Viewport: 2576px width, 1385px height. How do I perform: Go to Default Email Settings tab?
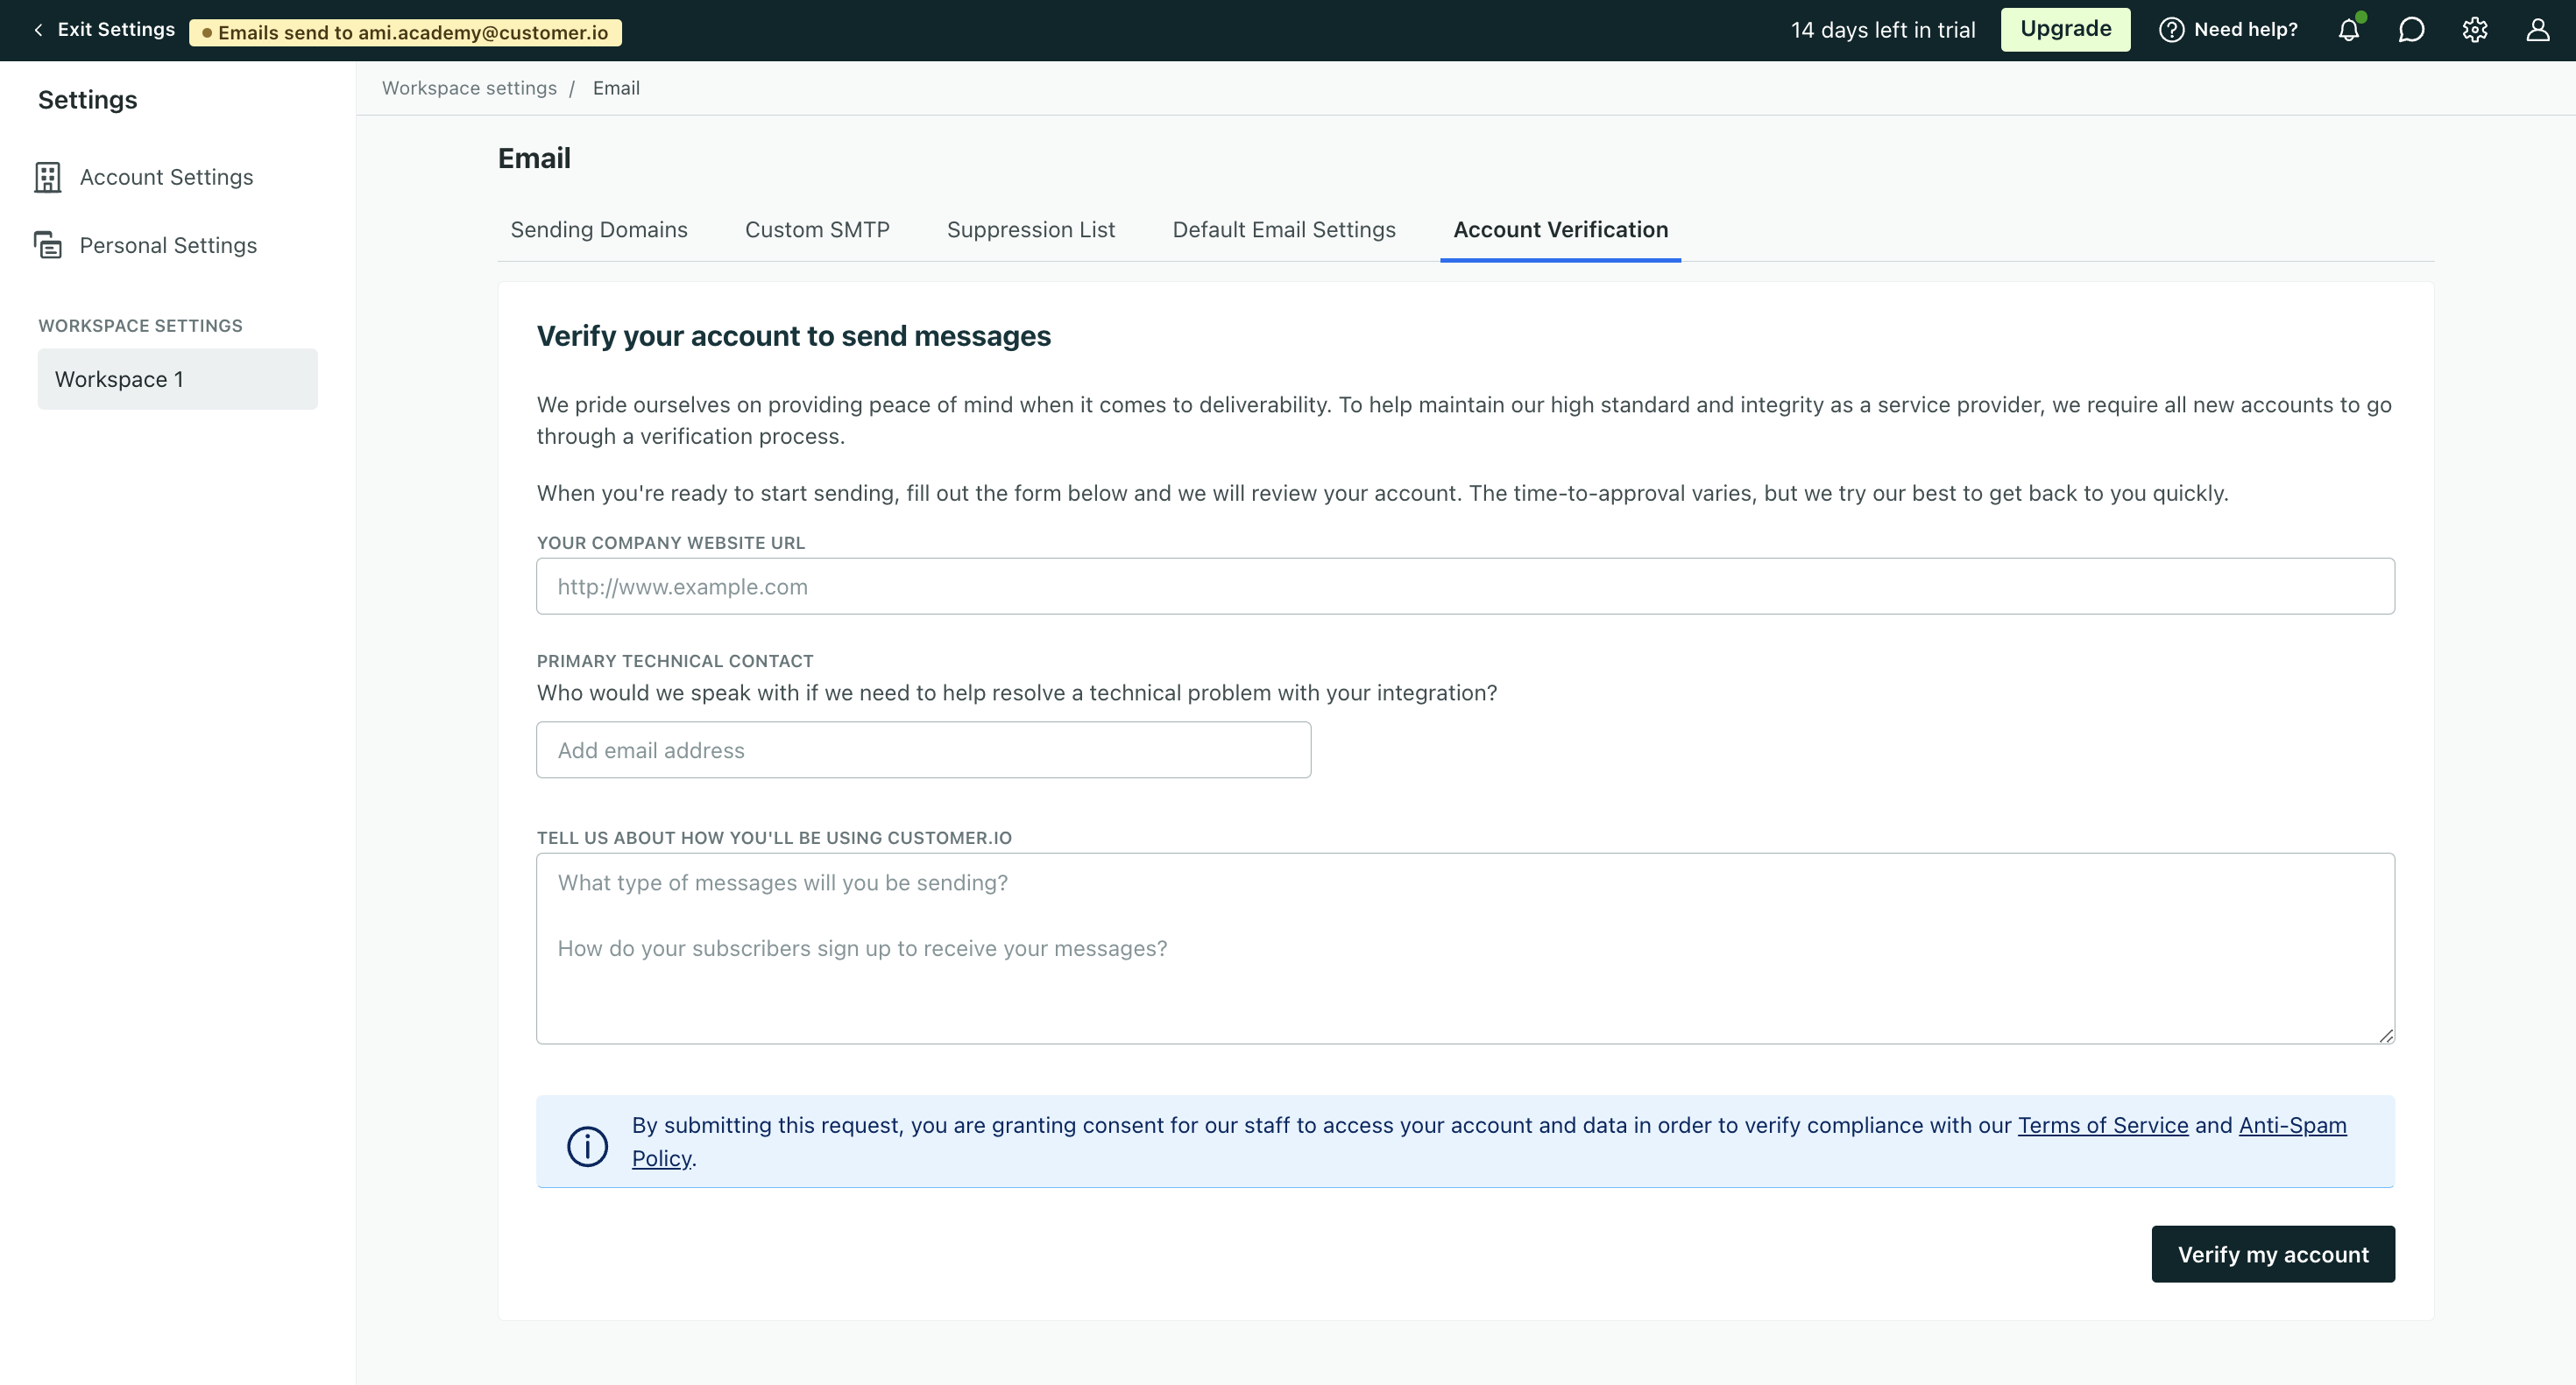[1283, 230]
